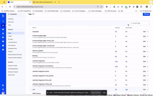
Task: Click the camera extension icon
Action: point(118,7)
